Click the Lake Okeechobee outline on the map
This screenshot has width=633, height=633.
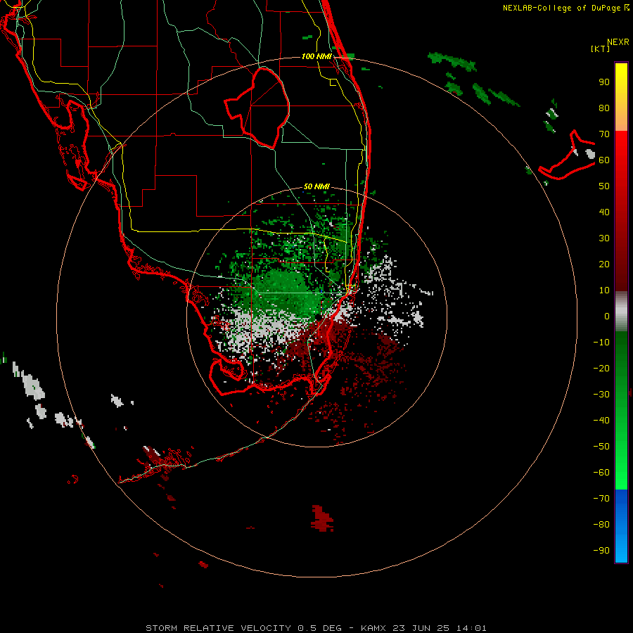[x=257, y=107]
